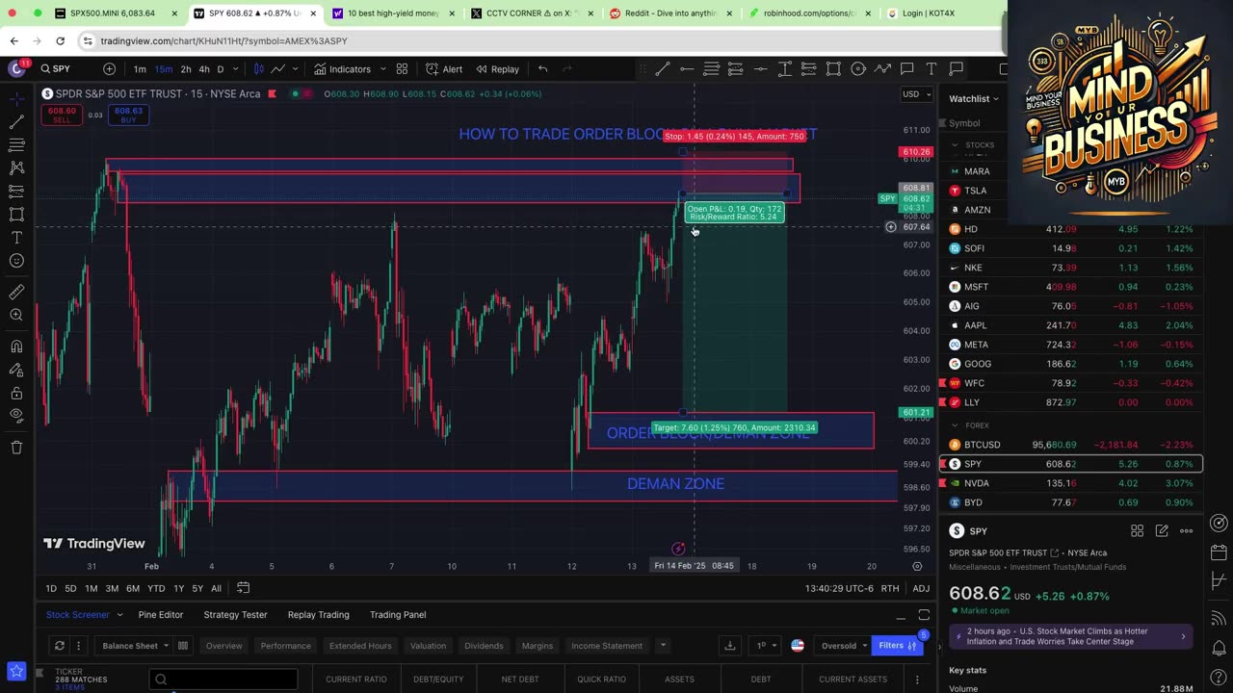Change screener market via US flag

click(x=798, y=646)
